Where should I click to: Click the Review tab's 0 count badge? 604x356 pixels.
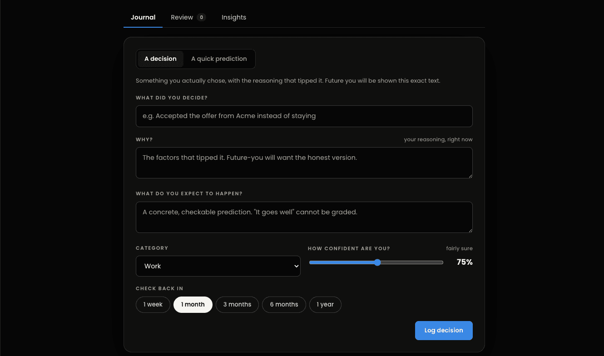click(x=202, y=17)
